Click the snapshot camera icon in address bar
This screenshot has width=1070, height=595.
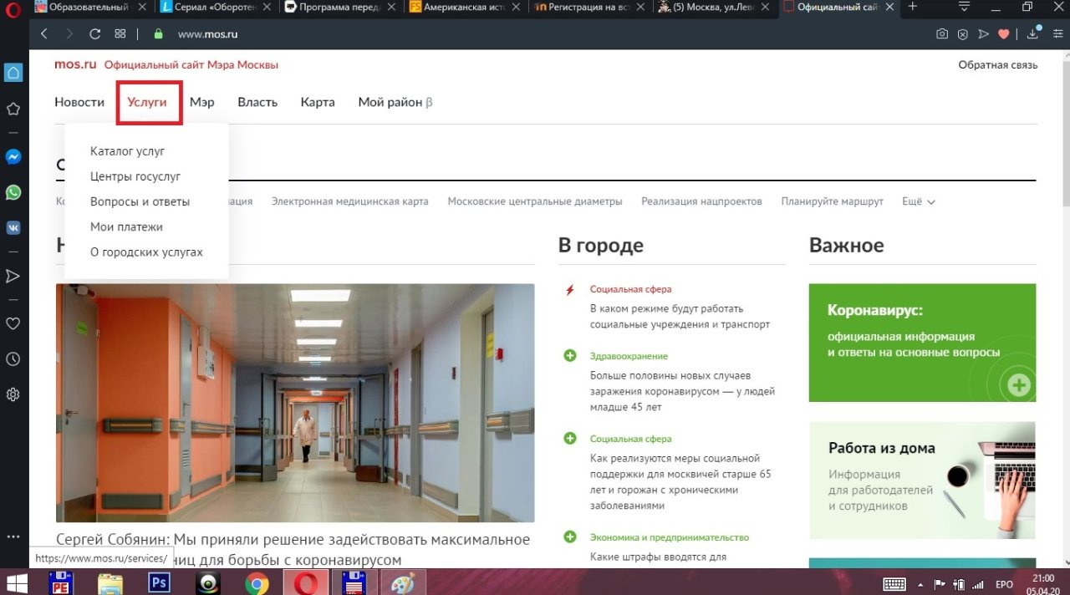(x=942, y=34)
